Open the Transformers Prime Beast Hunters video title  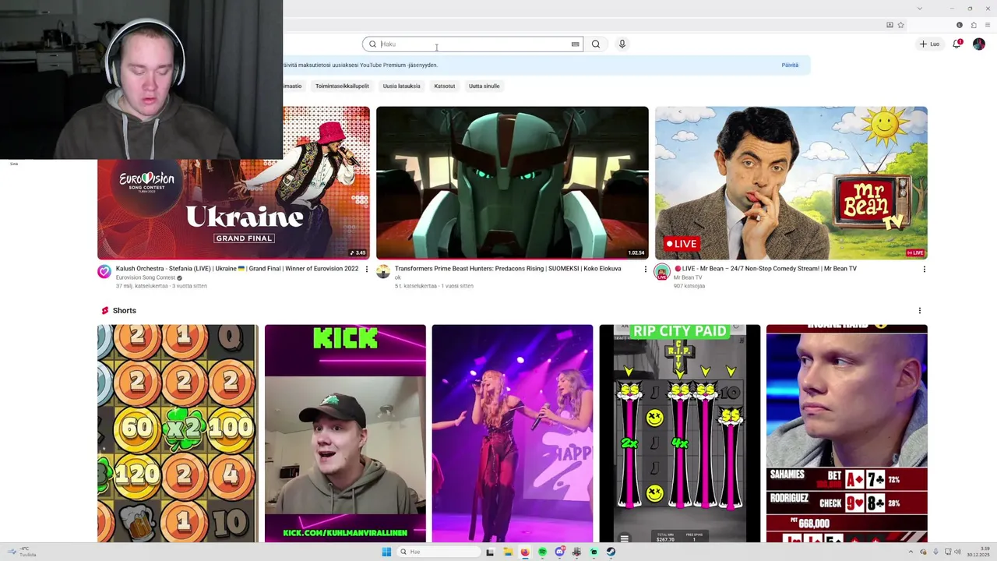point(508,269)
